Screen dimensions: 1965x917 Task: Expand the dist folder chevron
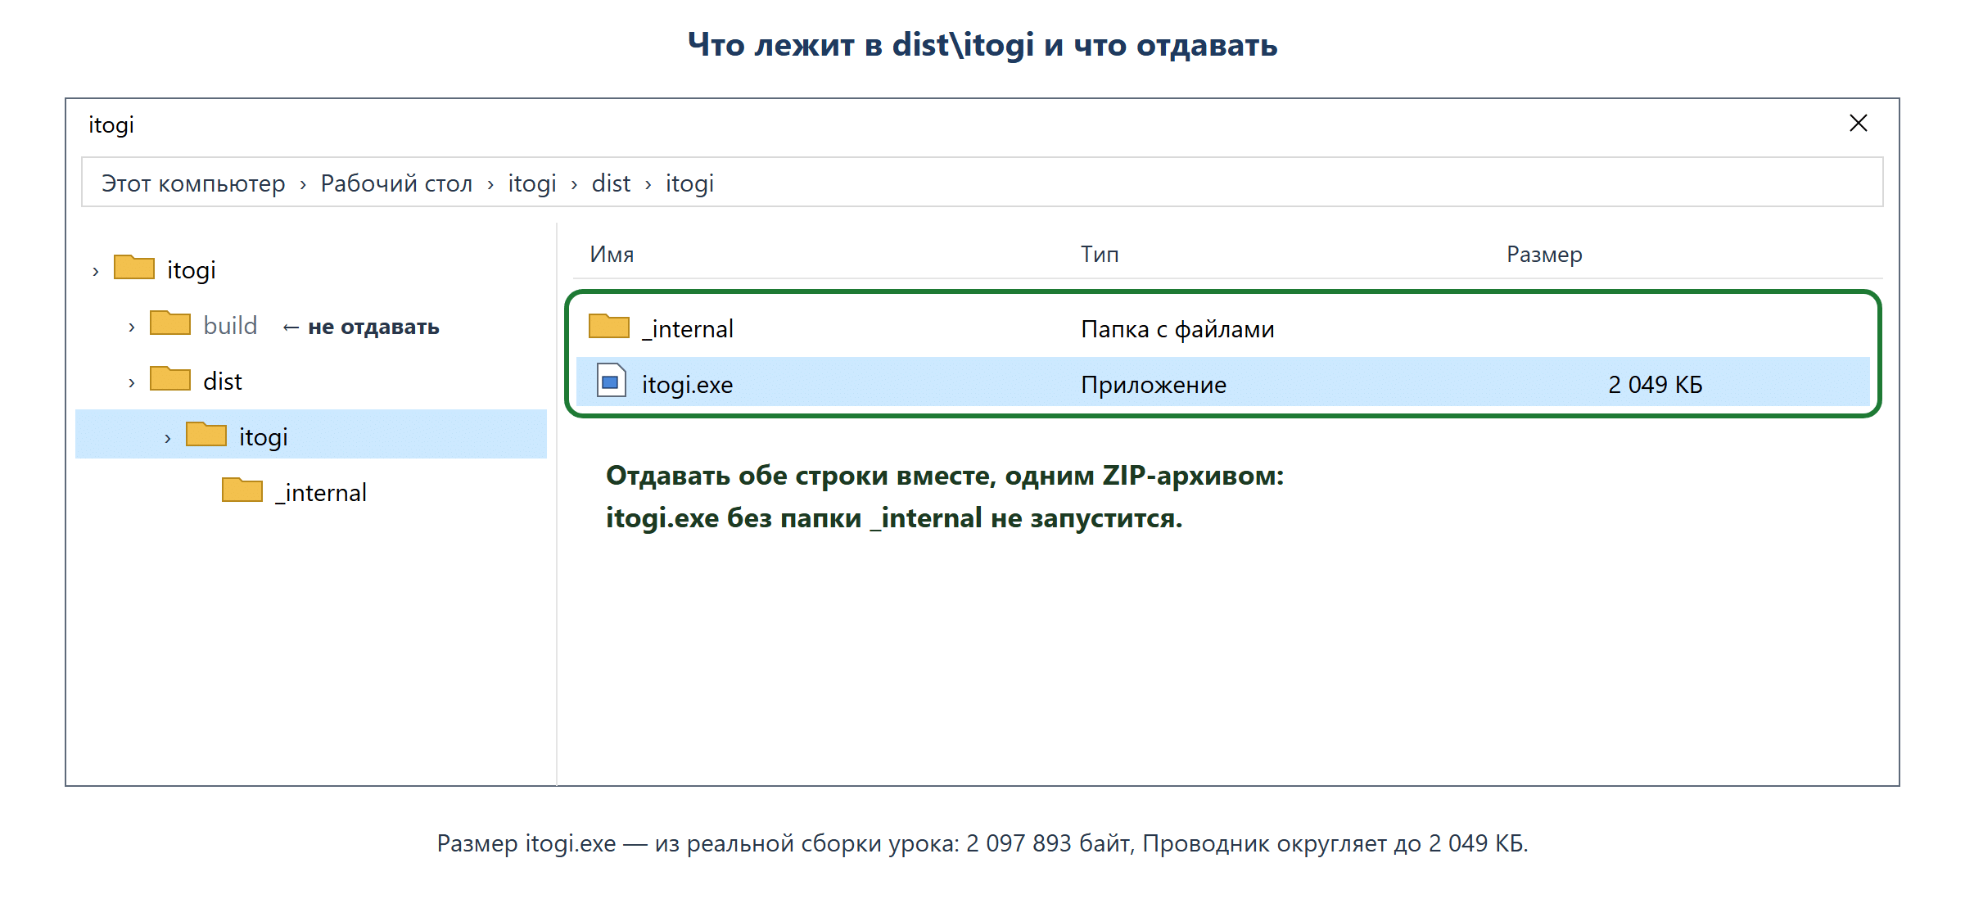point(132,382)
